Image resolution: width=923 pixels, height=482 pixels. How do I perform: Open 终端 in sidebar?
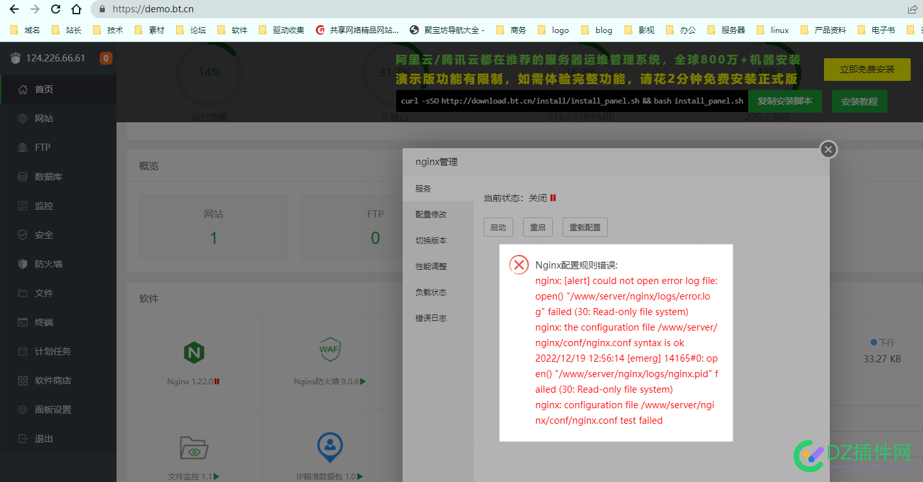[x=58, y=322]
